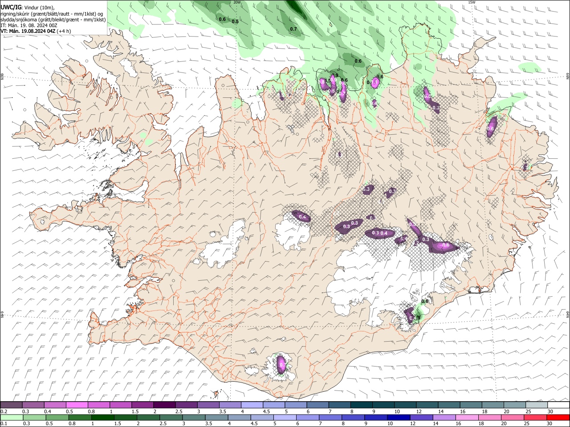The image size is (570, 427).
Task: Pick the periwinkle 6 swatch in the green scale
Action: pos(308,417)
